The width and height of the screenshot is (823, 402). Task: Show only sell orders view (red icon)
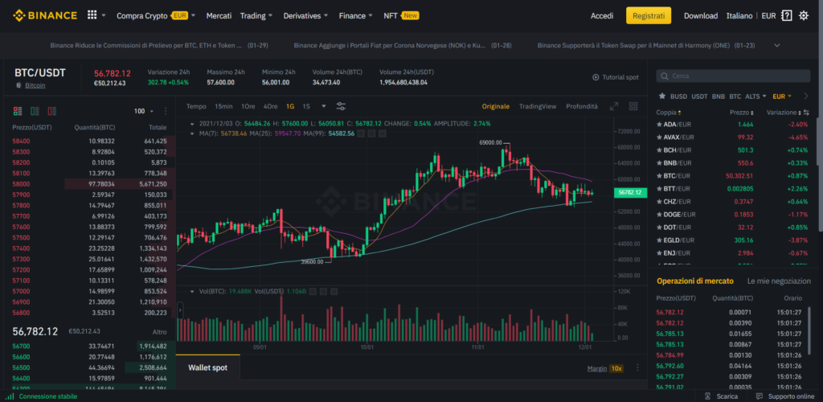pyautogui.click(x=52, y=111)
